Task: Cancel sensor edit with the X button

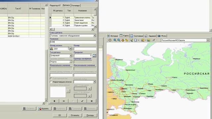Action: 91,101
